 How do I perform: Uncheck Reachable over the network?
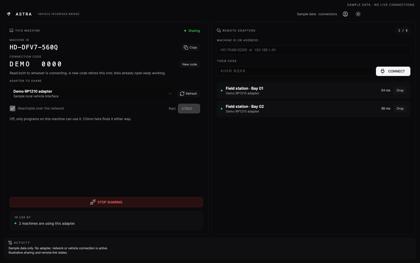point(13,108)
